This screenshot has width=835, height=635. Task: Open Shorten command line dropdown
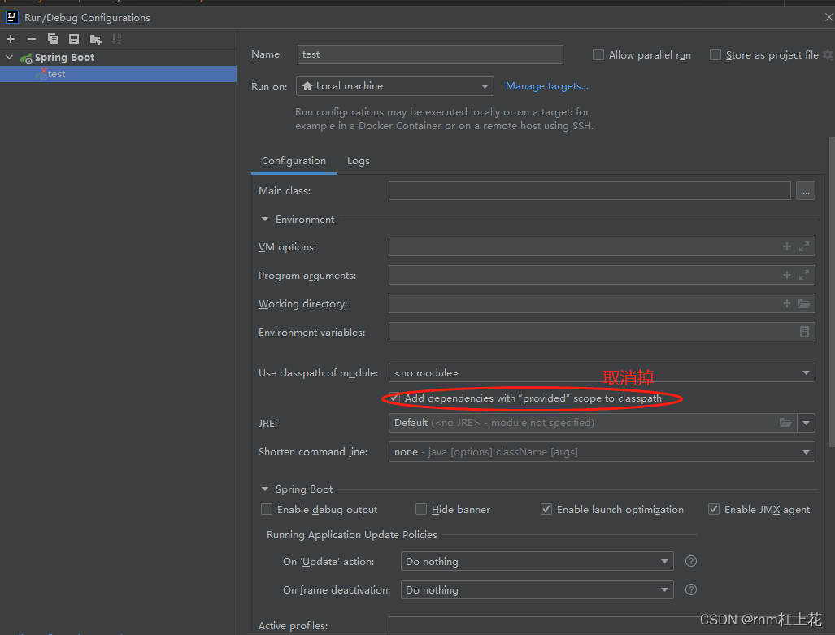click(x=602, y=452)
